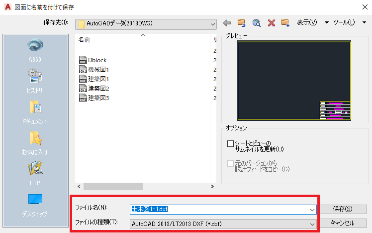
Task: Click the file list scroll left arrow
Action: coord(79,186)
